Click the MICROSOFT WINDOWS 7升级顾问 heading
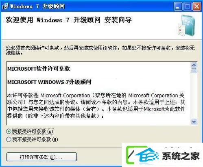The image size is (203, 167). click(49, 82)
